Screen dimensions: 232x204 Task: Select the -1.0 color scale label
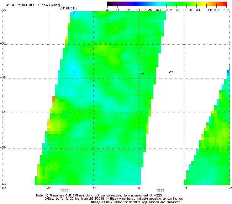[117, 10]
